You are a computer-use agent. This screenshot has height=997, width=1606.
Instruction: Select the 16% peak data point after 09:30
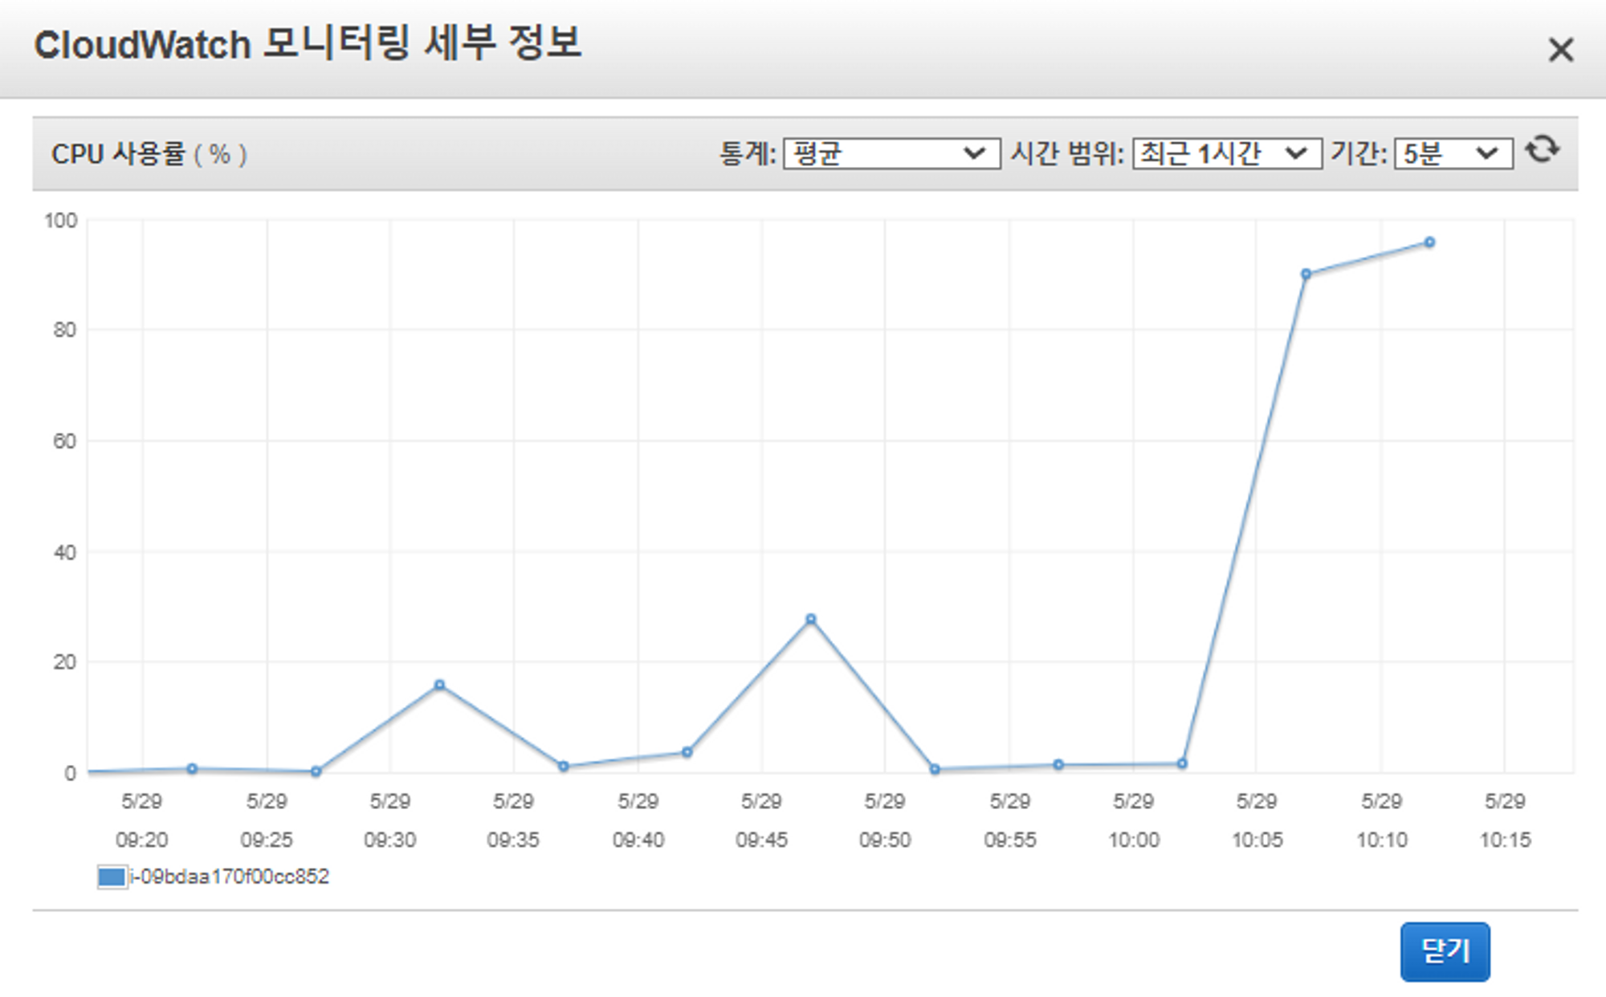click(439, 685)
